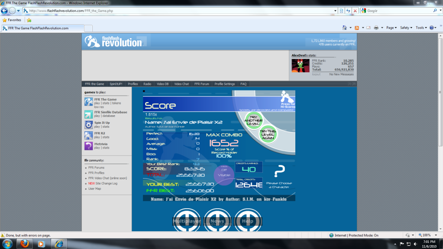Open the FFR Forums sidebar link
This screenshot has height=249, width=443.
(x=96, y=168)
